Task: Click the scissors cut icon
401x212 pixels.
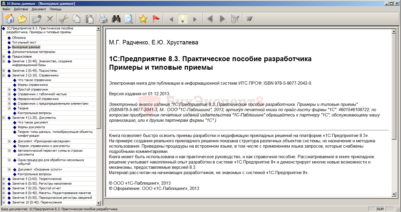Action: 63,19
